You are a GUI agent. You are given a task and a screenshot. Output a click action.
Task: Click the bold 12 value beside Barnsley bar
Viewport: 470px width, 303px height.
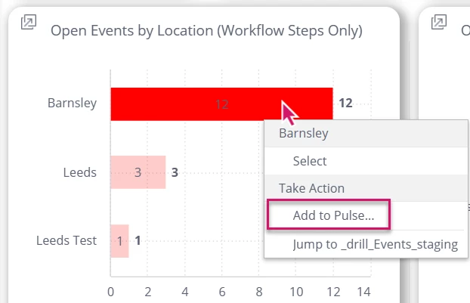click(x=345, y=104)
